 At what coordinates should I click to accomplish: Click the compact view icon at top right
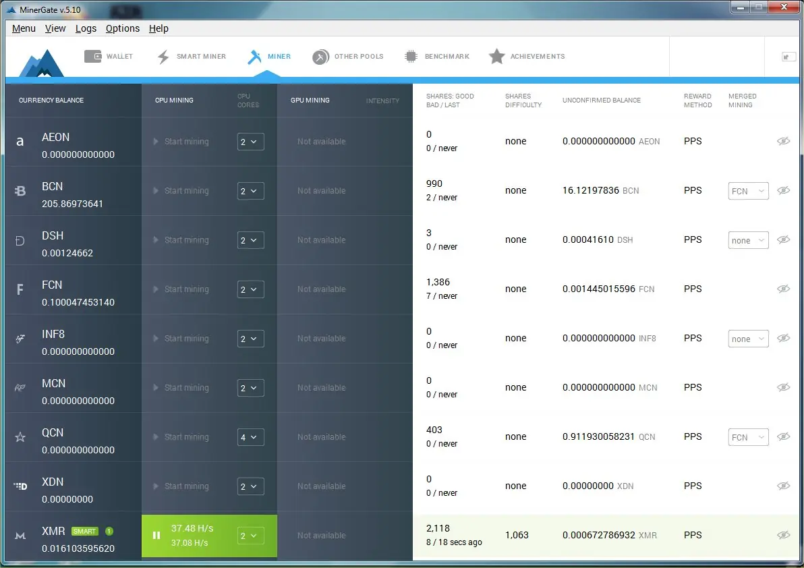pos(788,57)
